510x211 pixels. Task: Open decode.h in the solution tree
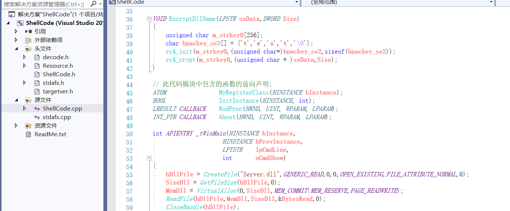coord(56,57)
